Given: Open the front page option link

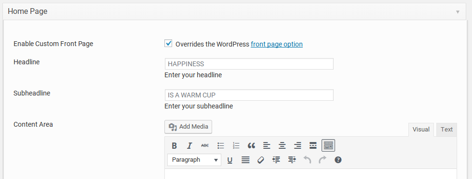Looking at the screenshot, I should coord(277,44).
